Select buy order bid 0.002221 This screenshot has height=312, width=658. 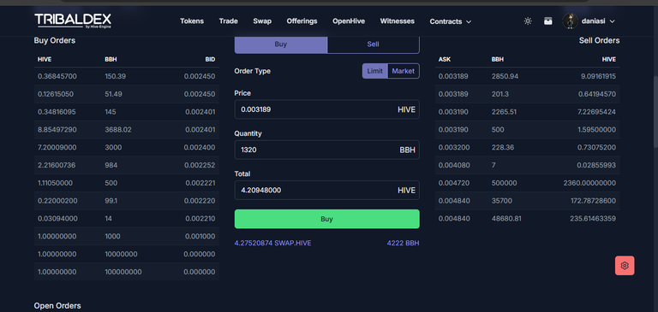(x=126, y=183)
